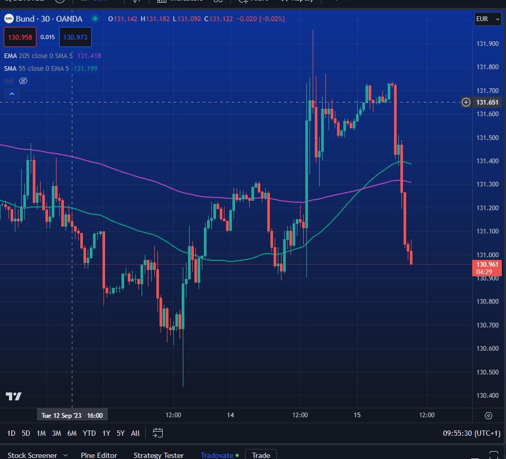506x459 pixels.
Task: Open the Stock Screener tab
Action: (x=32, y=455)
